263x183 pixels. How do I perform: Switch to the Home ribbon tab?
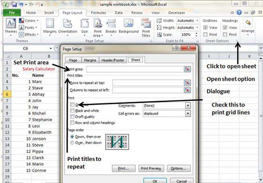31,13
